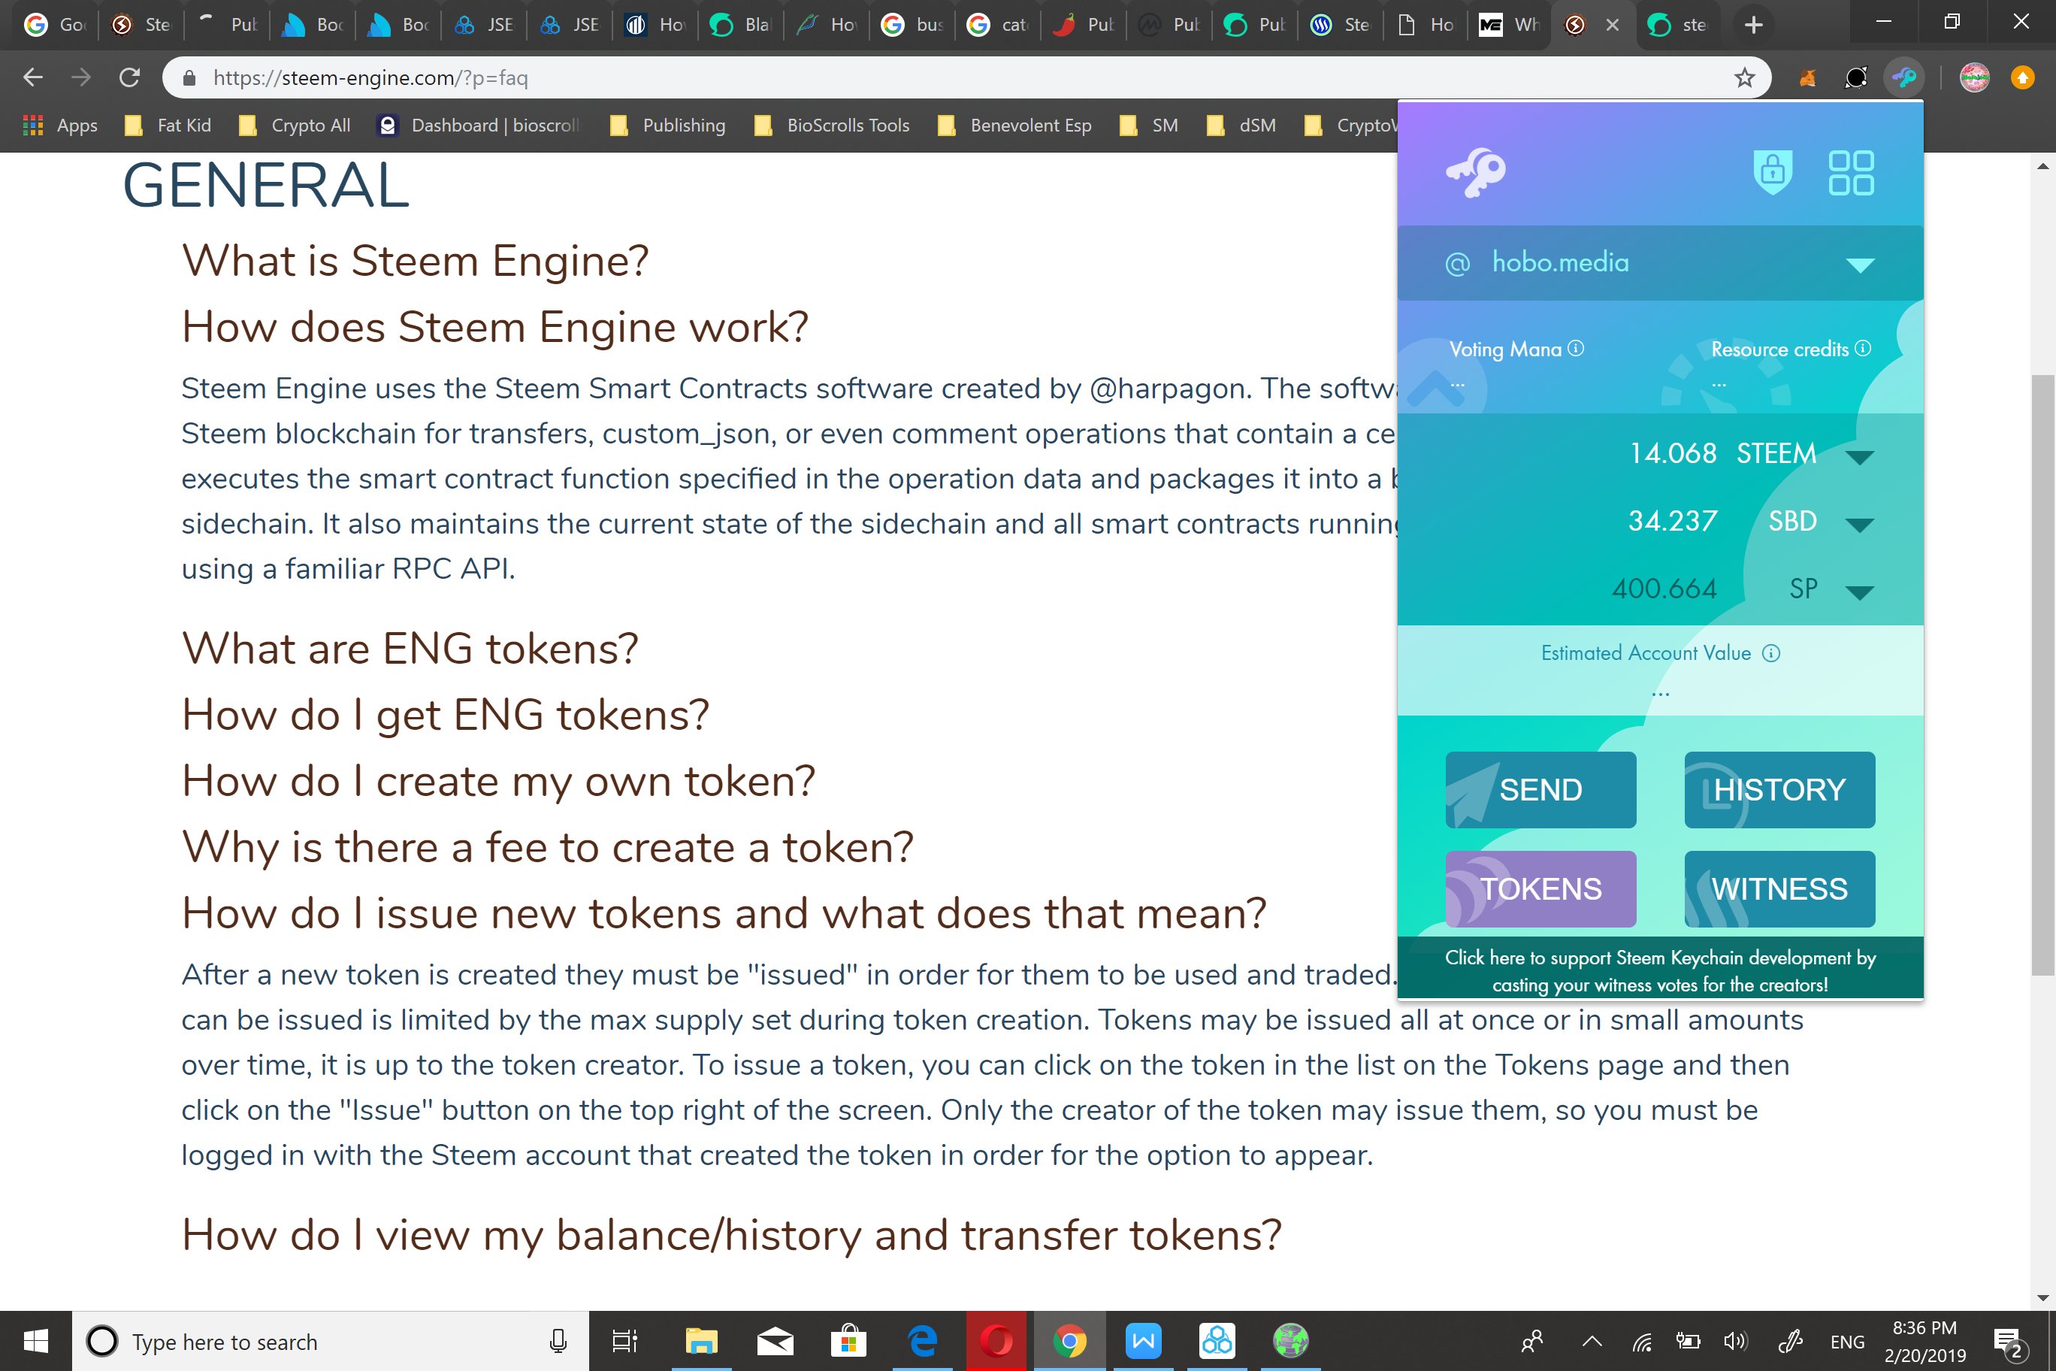Image resolution: width=2056 pixels, height=1371 pixels.
Task: Open the Dashboard | bioscroll bookmark
Action: pyautogui.click(x=479, y=125)
